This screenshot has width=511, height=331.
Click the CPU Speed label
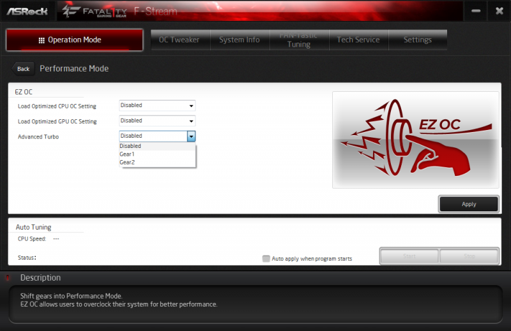(32, 239)
